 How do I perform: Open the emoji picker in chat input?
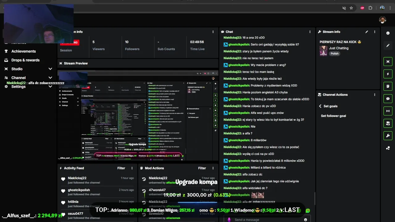tap(306, 220)
